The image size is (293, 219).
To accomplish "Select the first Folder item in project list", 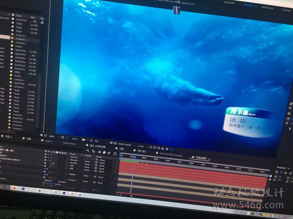I will tap(18, 46).
